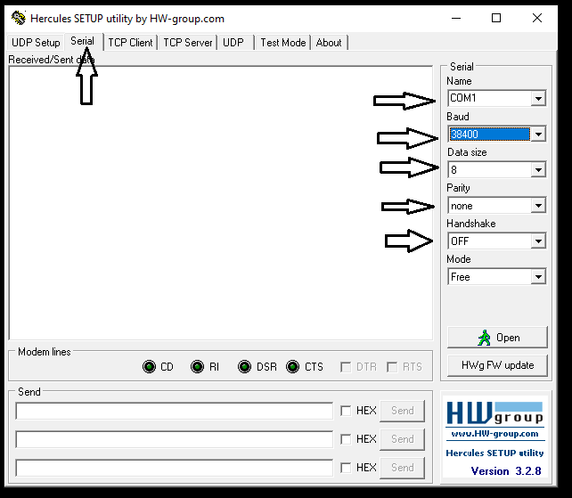The image size is (572, 498).
Task: Open the Test Mode tab
Action: pyautogui.click(x=282, y=43)
